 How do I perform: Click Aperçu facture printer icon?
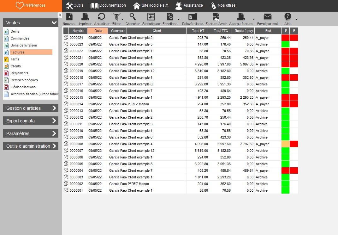pos(241,17)
